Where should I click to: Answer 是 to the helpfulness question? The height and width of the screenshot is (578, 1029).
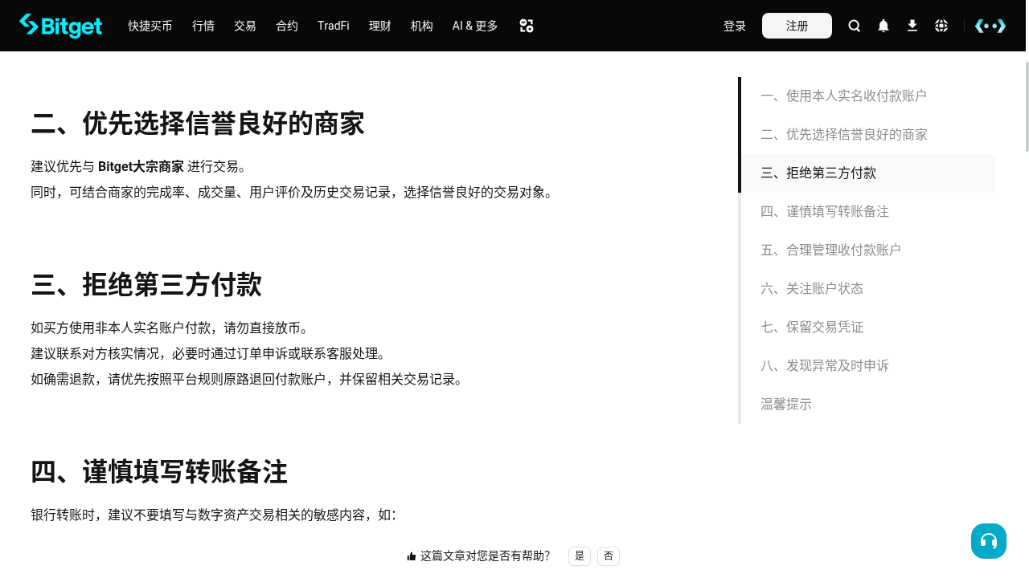[x=580, y=556]
